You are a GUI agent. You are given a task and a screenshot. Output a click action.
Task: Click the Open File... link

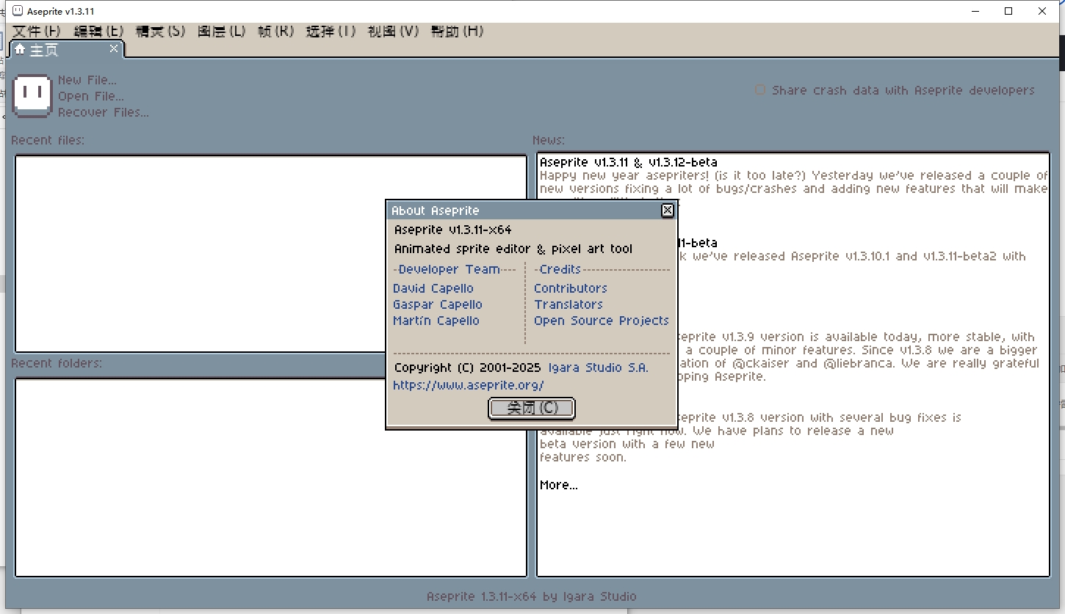[91, 96]
